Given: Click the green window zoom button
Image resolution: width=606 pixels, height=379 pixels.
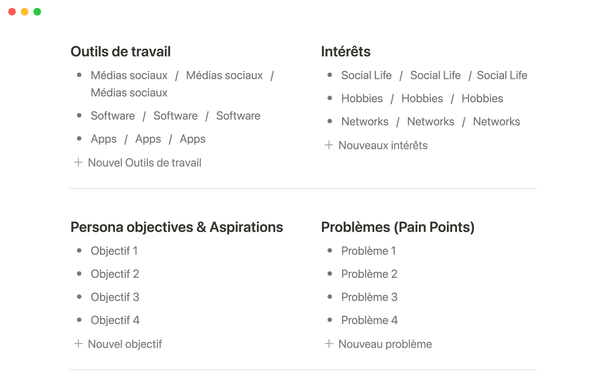Looking at the screenshot, I should point(37,12).
